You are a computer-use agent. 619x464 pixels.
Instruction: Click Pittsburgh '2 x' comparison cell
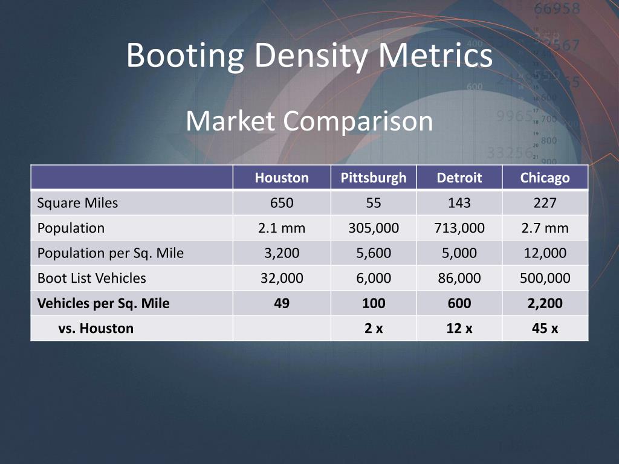374,328
